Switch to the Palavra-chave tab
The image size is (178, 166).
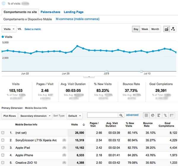point(50,12)
